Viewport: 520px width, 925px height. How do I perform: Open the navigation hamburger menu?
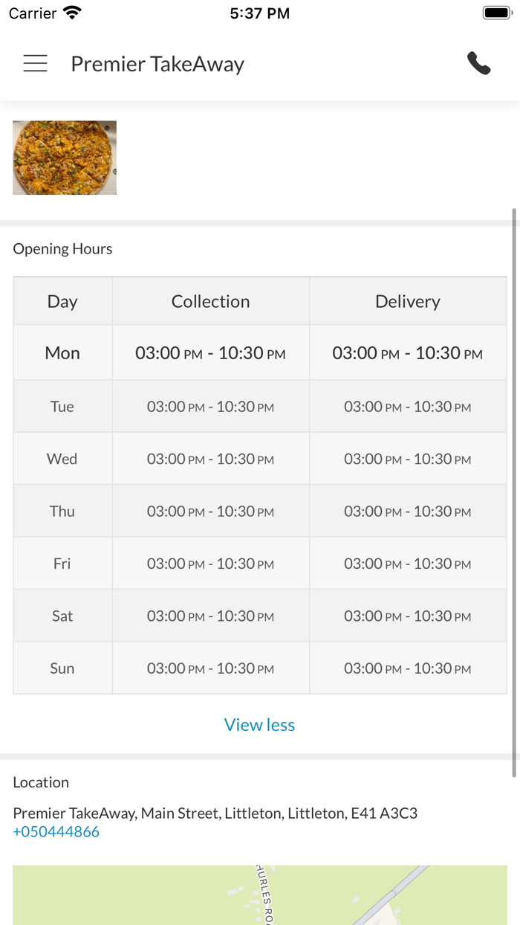point(35,63)
